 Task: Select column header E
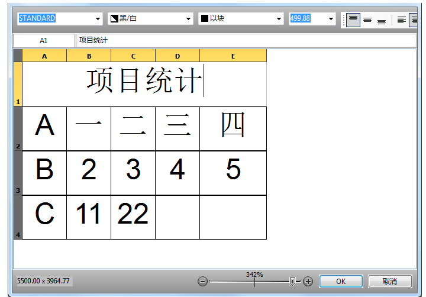(x=233, y=56)
